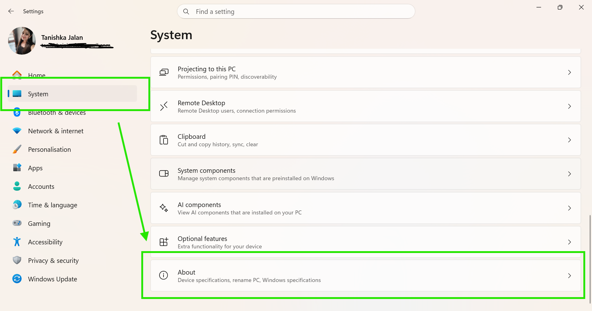Viewport: 592px width, 311px height.
Task: Click the Home house icon
Action: tap(17, 75)
